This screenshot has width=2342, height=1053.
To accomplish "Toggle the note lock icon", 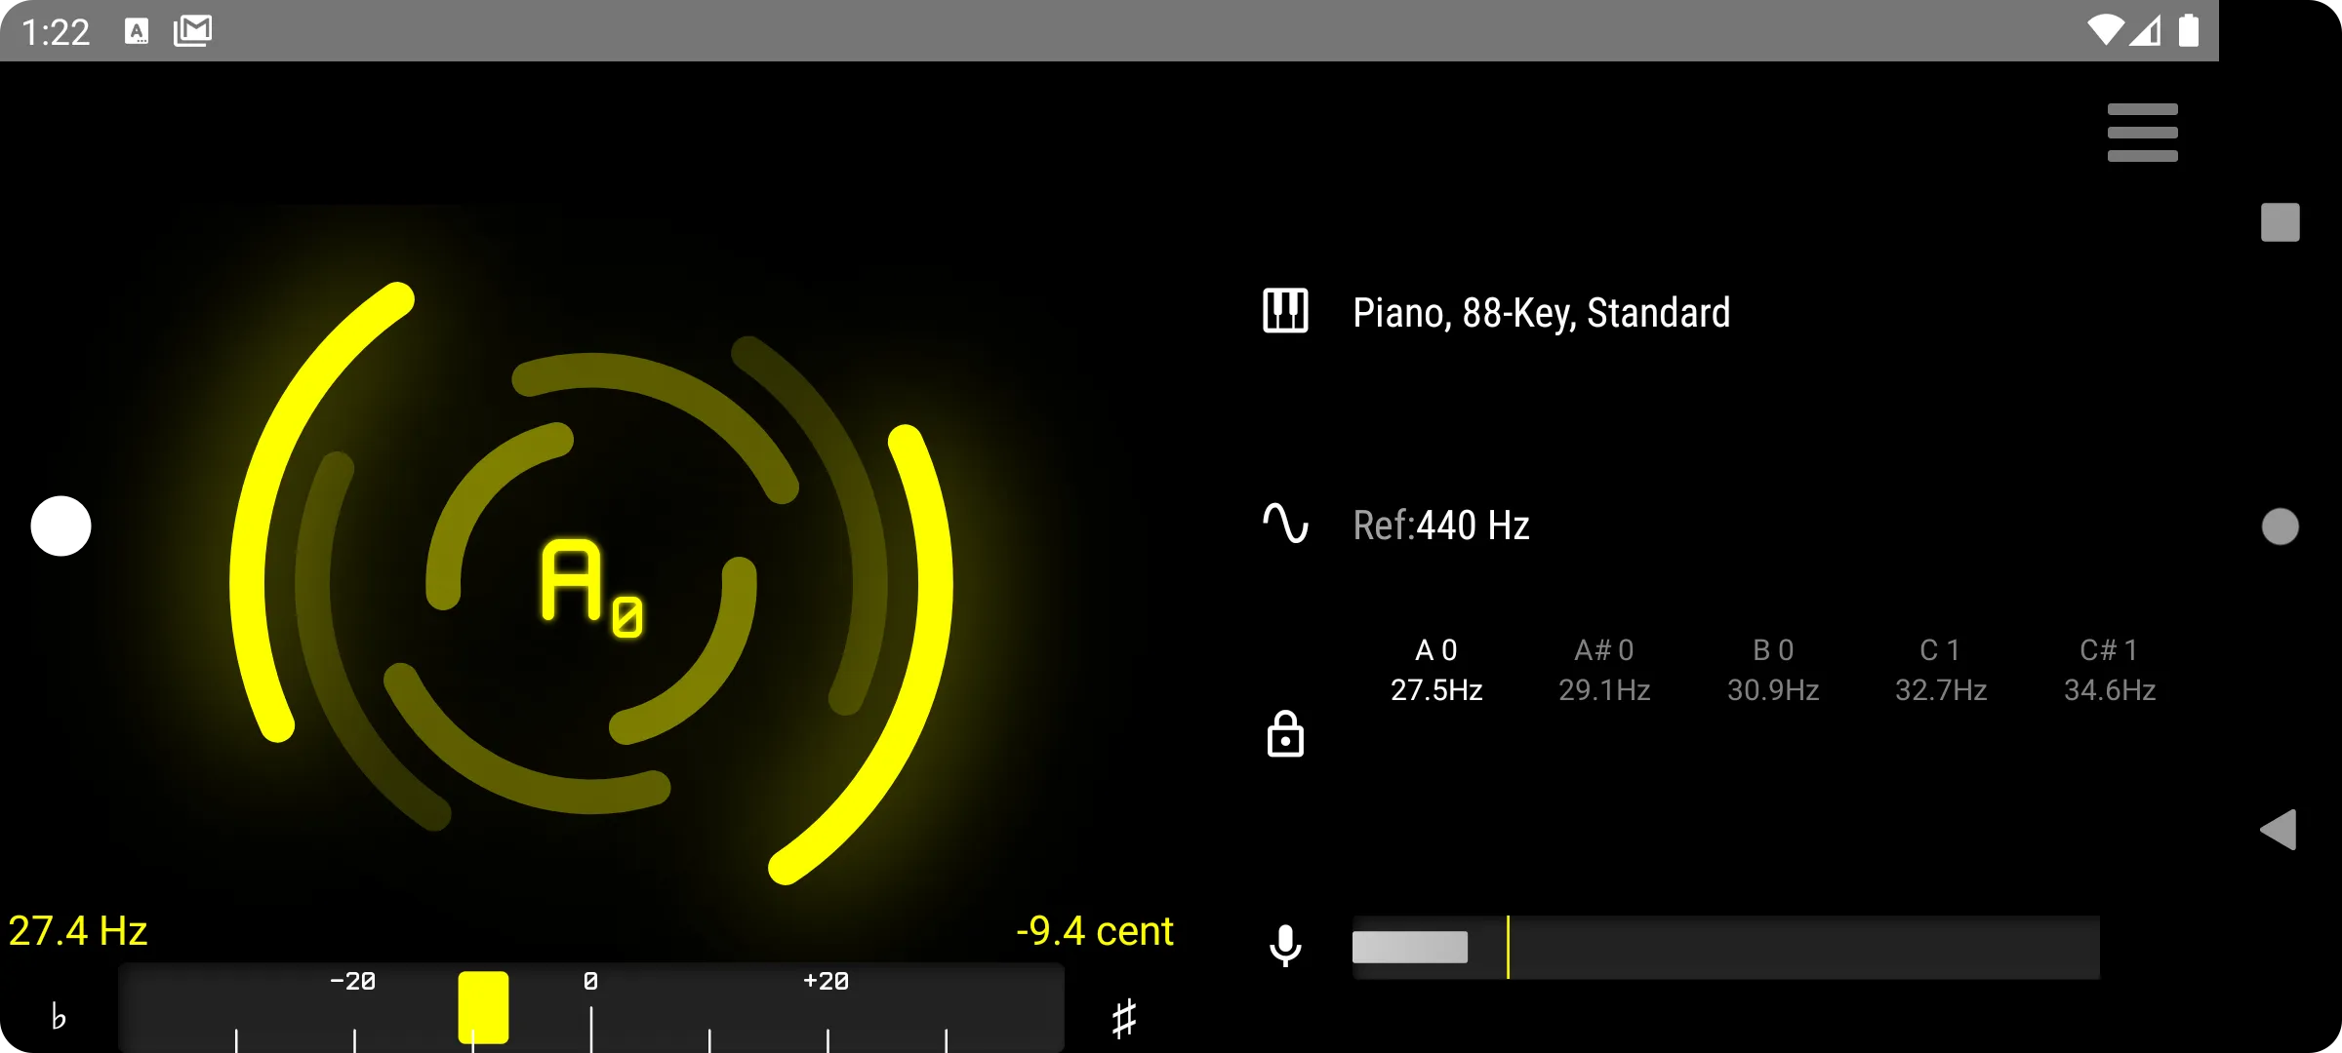I will coord(1285,734).
